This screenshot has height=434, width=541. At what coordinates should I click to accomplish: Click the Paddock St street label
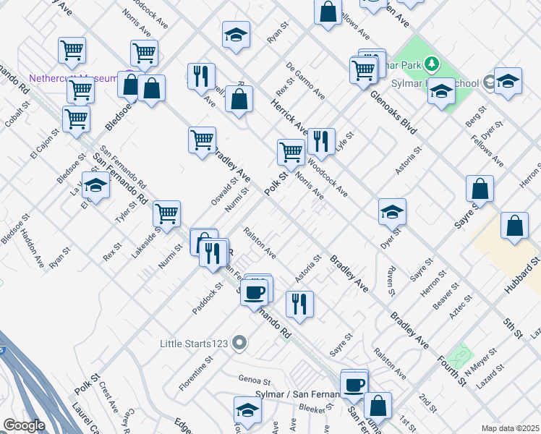tap(208, 299)
